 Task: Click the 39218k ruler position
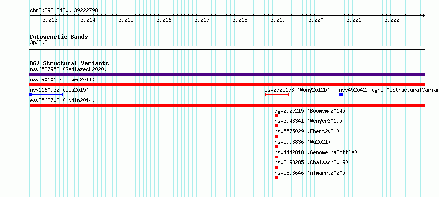[x=242, y=20]
